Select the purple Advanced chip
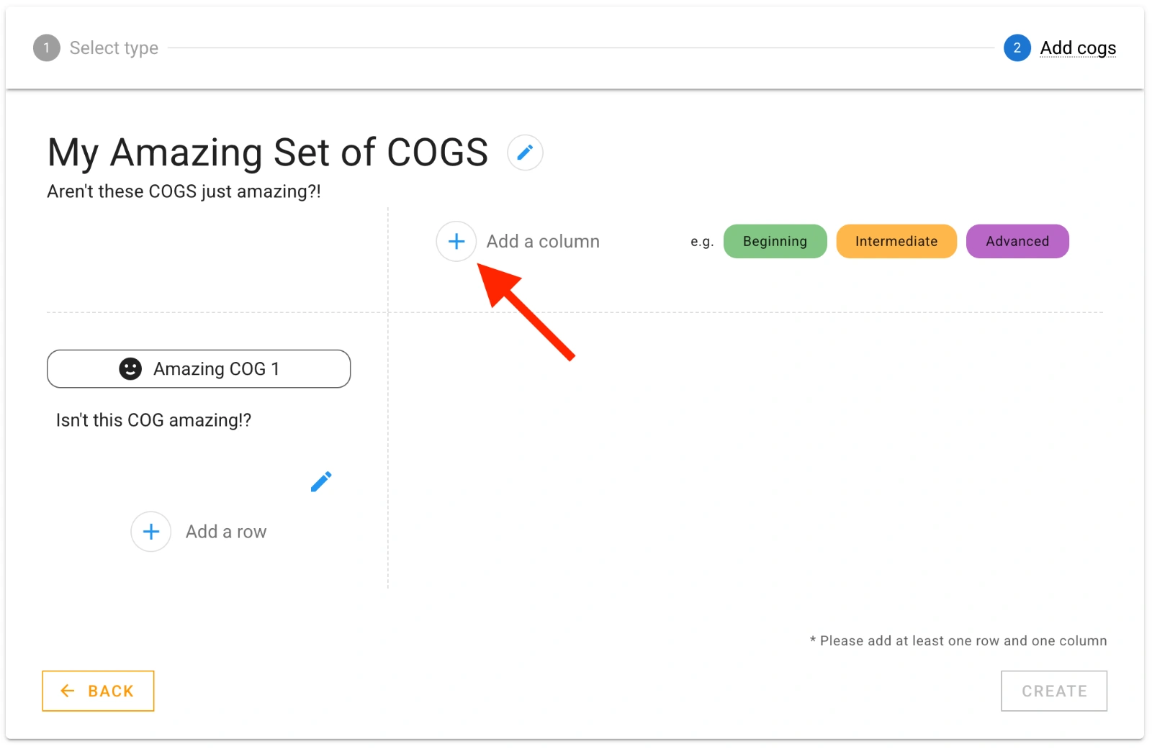The width and height of the screenshot is (1152, 749). [1017, 241]
